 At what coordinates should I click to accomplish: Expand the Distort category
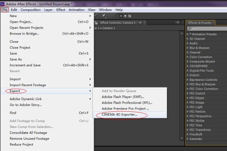point(188,75)
